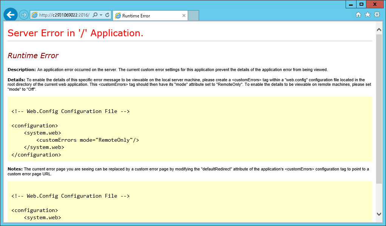Minimize the Internet Explorer window
The height and width of the screenshot is (226, 386).
coord(351,4)
